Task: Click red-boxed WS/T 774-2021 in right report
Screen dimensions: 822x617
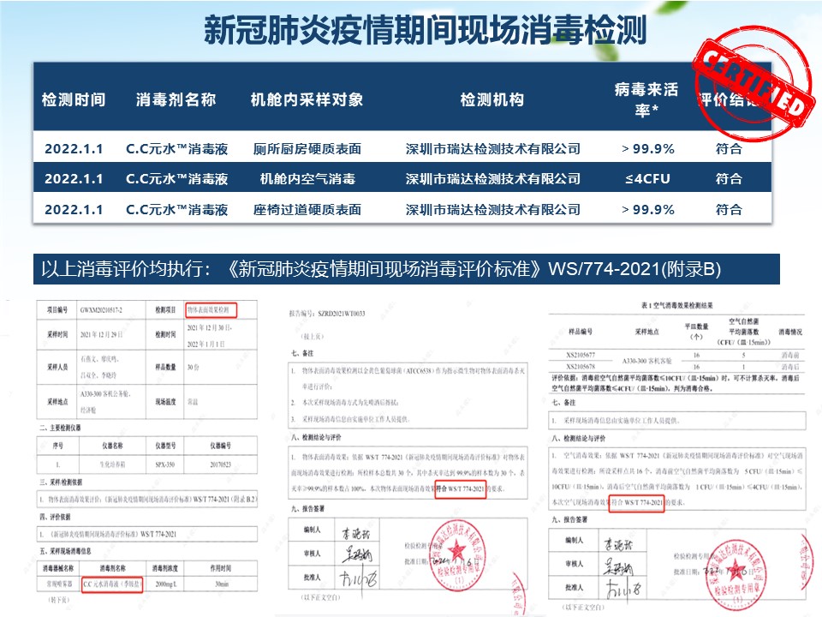Action: coord(639,502)
